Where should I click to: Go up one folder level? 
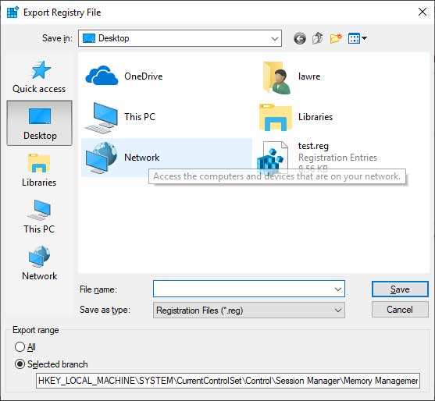318,38
